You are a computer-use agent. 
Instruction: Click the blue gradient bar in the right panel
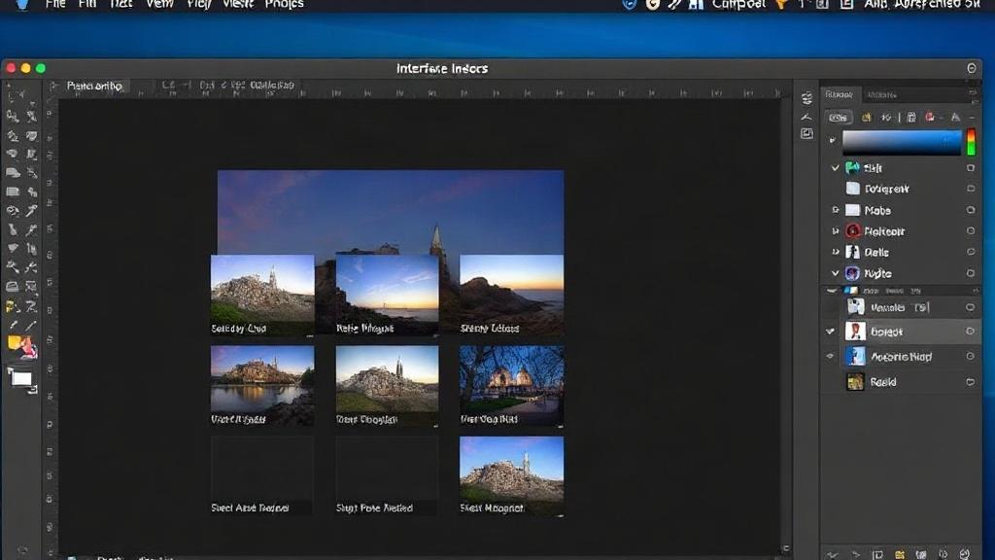point(902,142)
